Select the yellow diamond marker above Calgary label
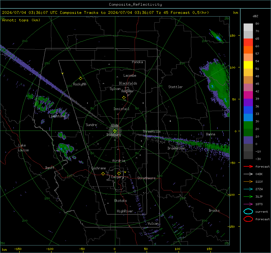This screenshot has height=253, width=271. tap(119, 173)
